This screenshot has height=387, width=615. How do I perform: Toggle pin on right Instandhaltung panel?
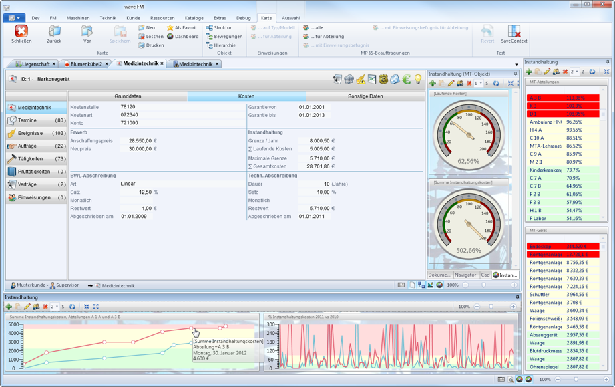[607, 62]
